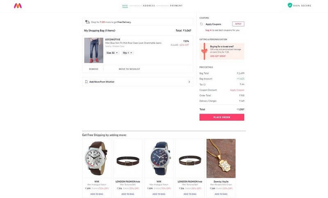
Task: Click the PLACE ORDER button
Action: click(x=222, y=117)
